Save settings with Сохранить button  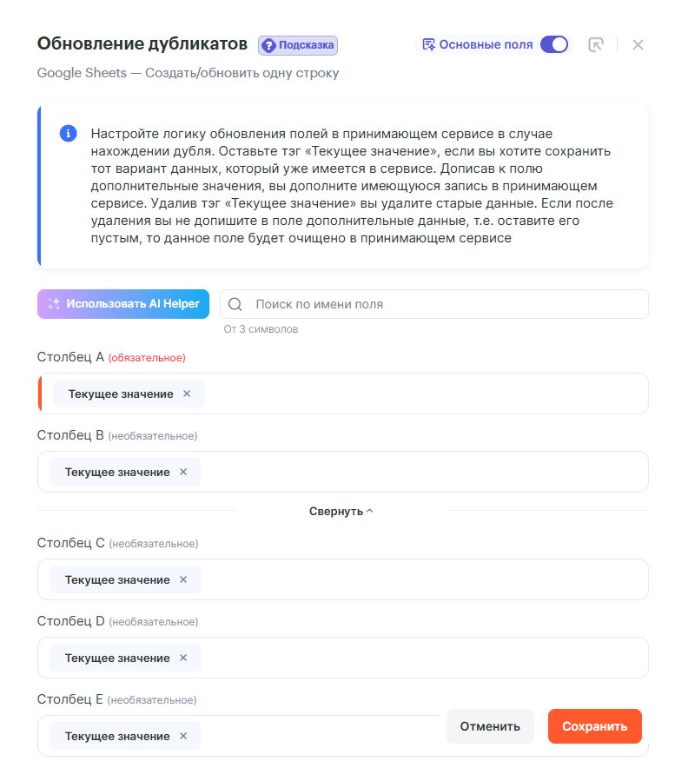(594, 726)
